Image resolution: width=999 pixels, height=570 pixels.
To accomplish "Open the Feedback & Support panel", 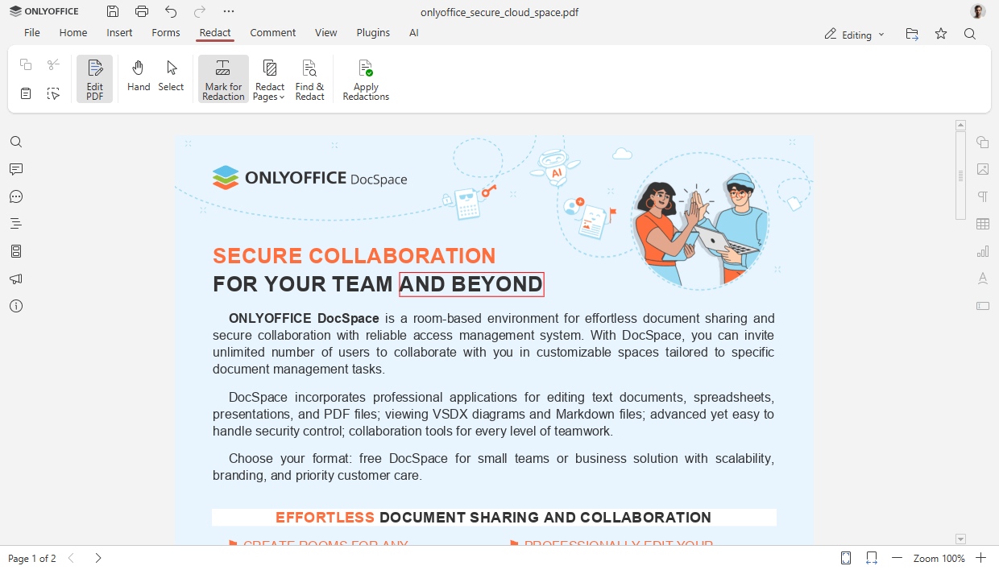I will point(16,279).
